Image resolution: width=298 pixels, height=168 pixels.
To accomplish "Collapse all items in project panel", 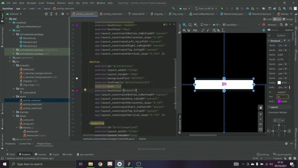I will pyautogui.click(x=56, y=14).
